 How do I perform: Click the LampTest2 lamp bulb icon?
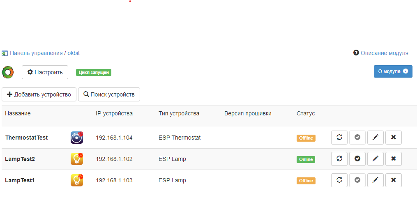tap(77, 159)
